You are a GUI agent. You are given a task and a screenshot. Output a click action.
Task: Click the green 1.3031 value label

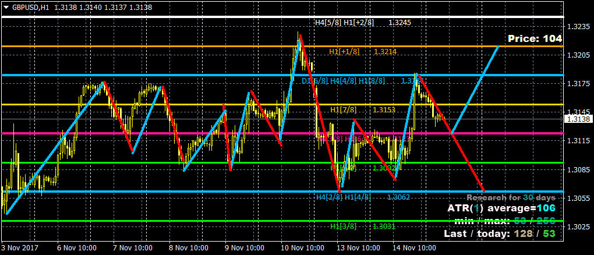pyautogui.click(x=384, y=226)
